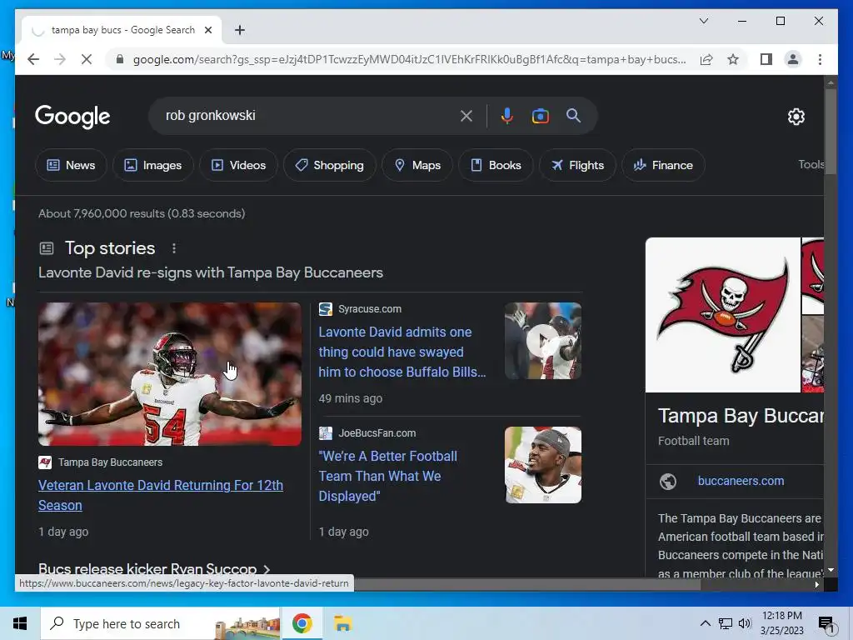Search by image camera icon
The width and height of the screenshot is (853, 640).
tap(540, 116)
